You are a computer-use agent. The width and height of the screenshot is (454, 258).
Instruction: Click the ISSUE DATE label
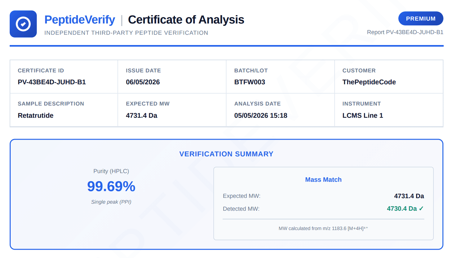point(143,70)
